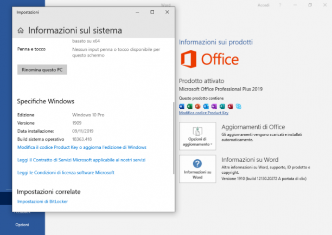Minimize the Impostazioni window
This screenshot has height=235, width=332.
tap(137, 12)
